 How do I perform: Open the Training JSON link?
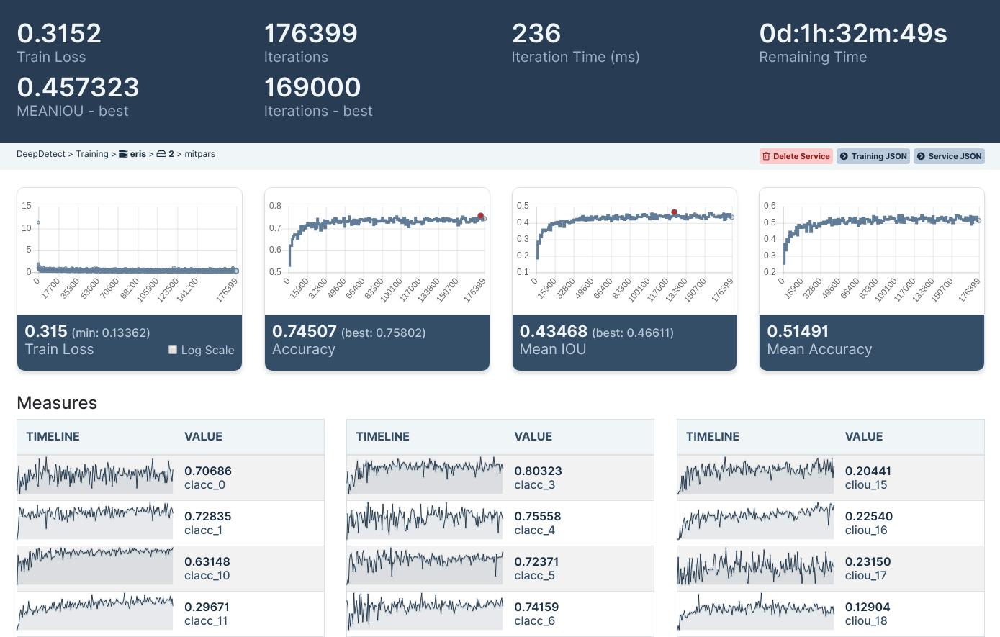(x=873, y=156)
